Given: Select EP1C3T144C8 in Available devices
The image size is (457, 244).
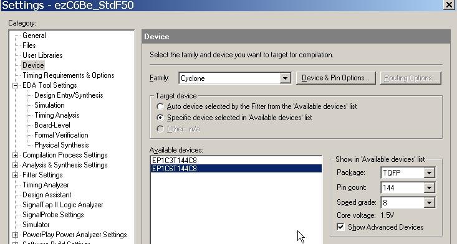Looking at the screenshot, I should click(236, 160).
